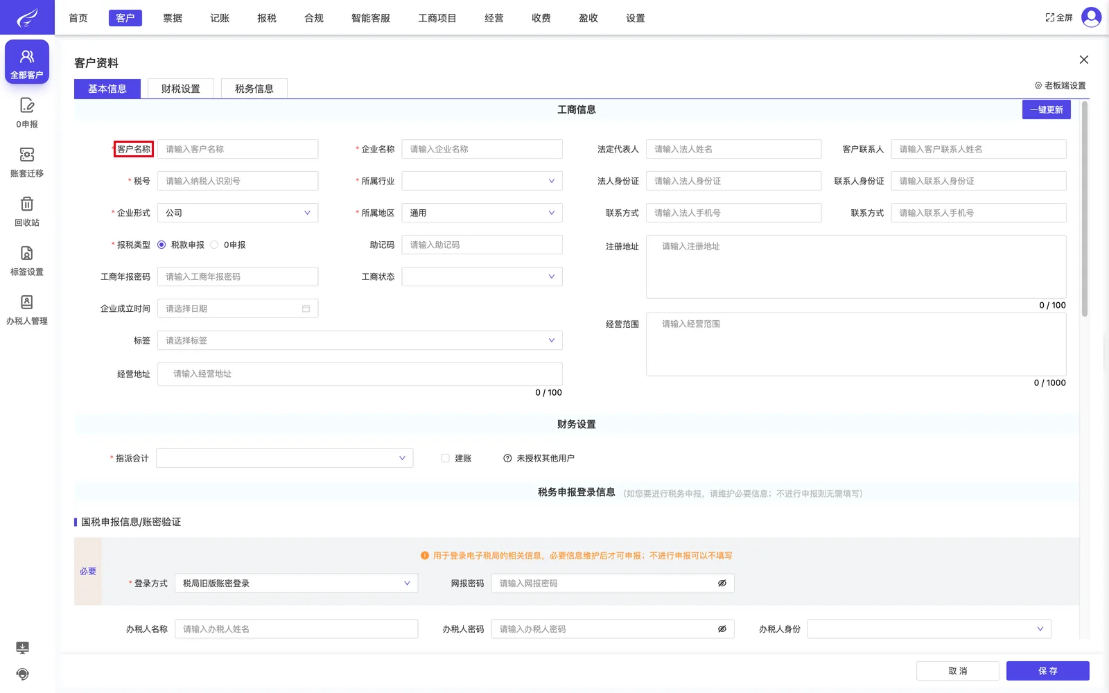Show the 网报密码 with the eye icon
The width and height of the screenshot is (1109, 693).
click(x=722, y=584)
